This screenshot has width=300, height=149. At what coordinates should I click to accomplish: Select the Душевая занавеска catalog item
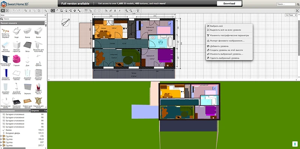5,74
